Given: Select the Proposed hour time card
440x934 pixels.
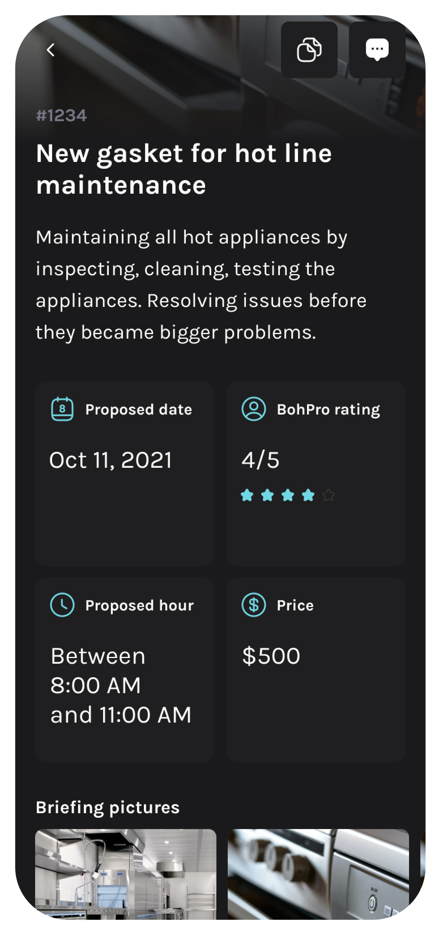Looking at the screenshot, I should 125,669.
